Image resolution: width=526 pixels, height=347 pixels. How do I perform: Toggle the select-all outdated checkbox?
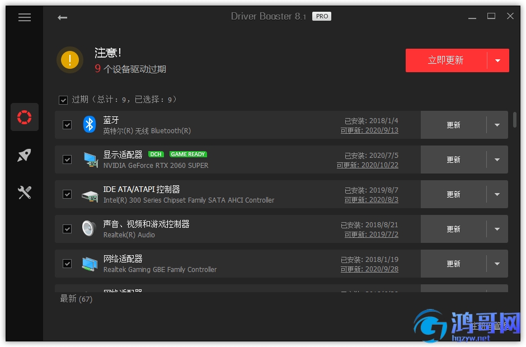63,100
